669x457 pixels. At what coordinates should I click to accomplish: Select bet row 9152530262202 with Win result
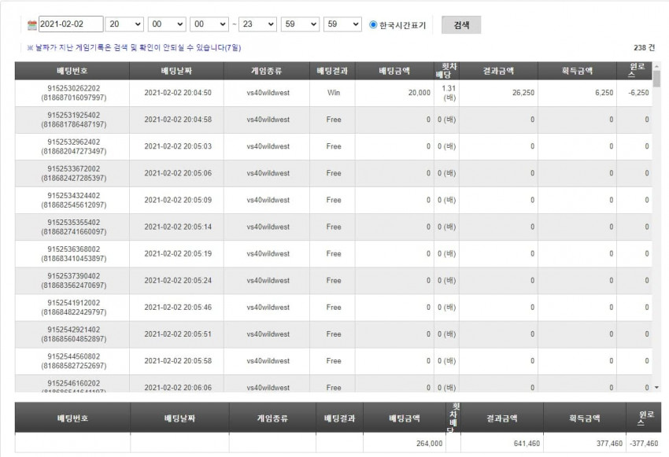[333, 93]
